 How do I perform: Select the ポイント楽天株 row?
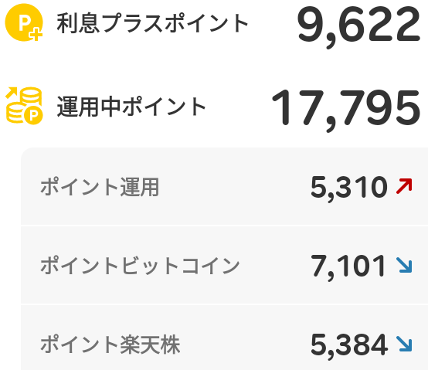tap(224, 338)
